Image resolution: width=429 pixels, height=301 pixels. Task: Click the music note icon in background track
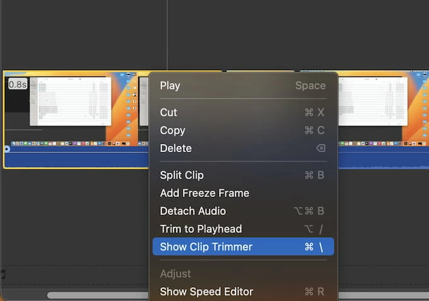tap(3, 274)
